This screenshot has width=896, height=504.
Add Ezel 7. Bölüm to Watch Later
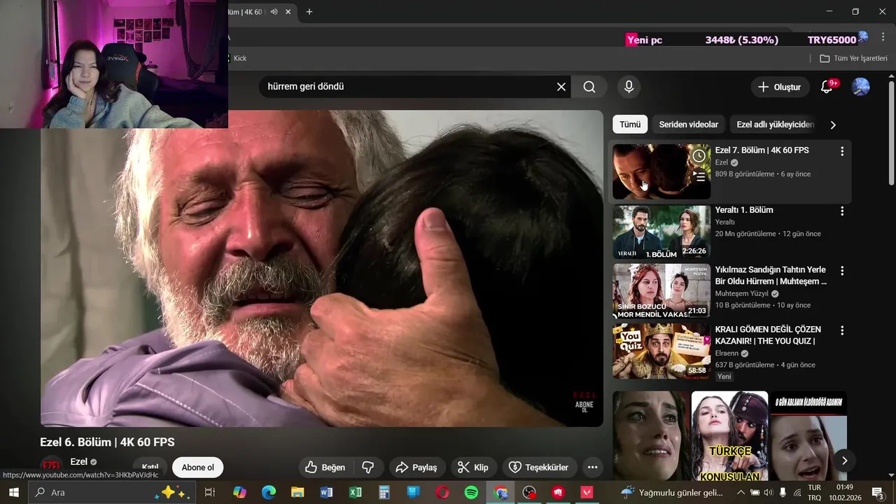click(699, 156)
